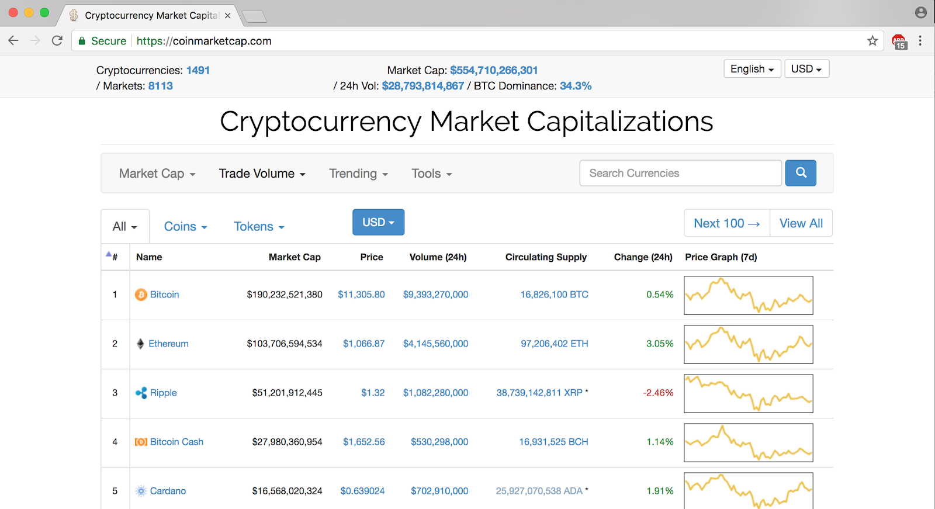Sort by Circulating Supply column header
The height and width of the screenshot is (509, 935).
pos(546,257)
